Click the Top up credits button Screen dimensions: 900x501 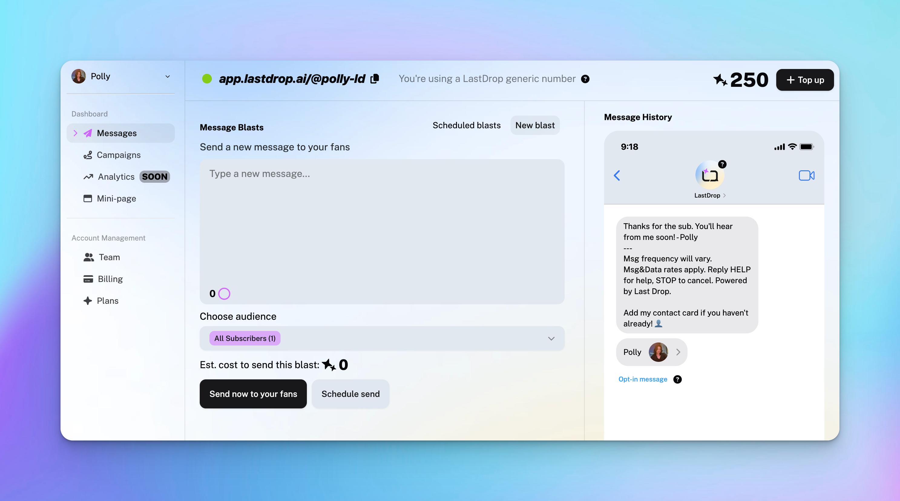805,80
